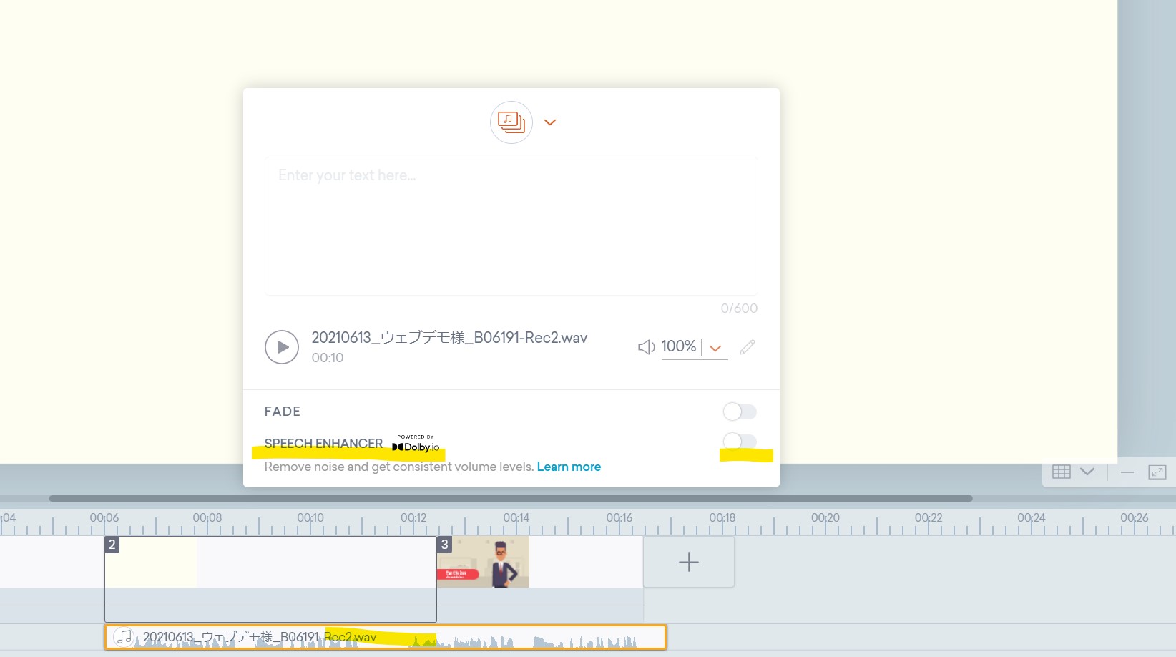This screenshot has height=657, width=1176.
Task: Open the music track type icon above the text box
Action: click(511, 122)
